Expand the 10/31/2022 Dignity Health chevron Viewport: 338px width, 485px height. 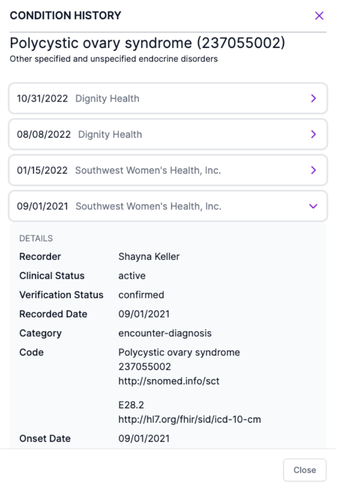click(x=314, y=98)
